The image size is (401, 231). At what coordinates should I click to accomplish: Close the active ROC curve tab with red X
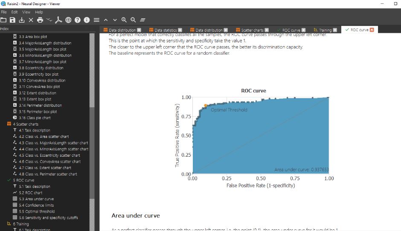[x=372, y=30]
